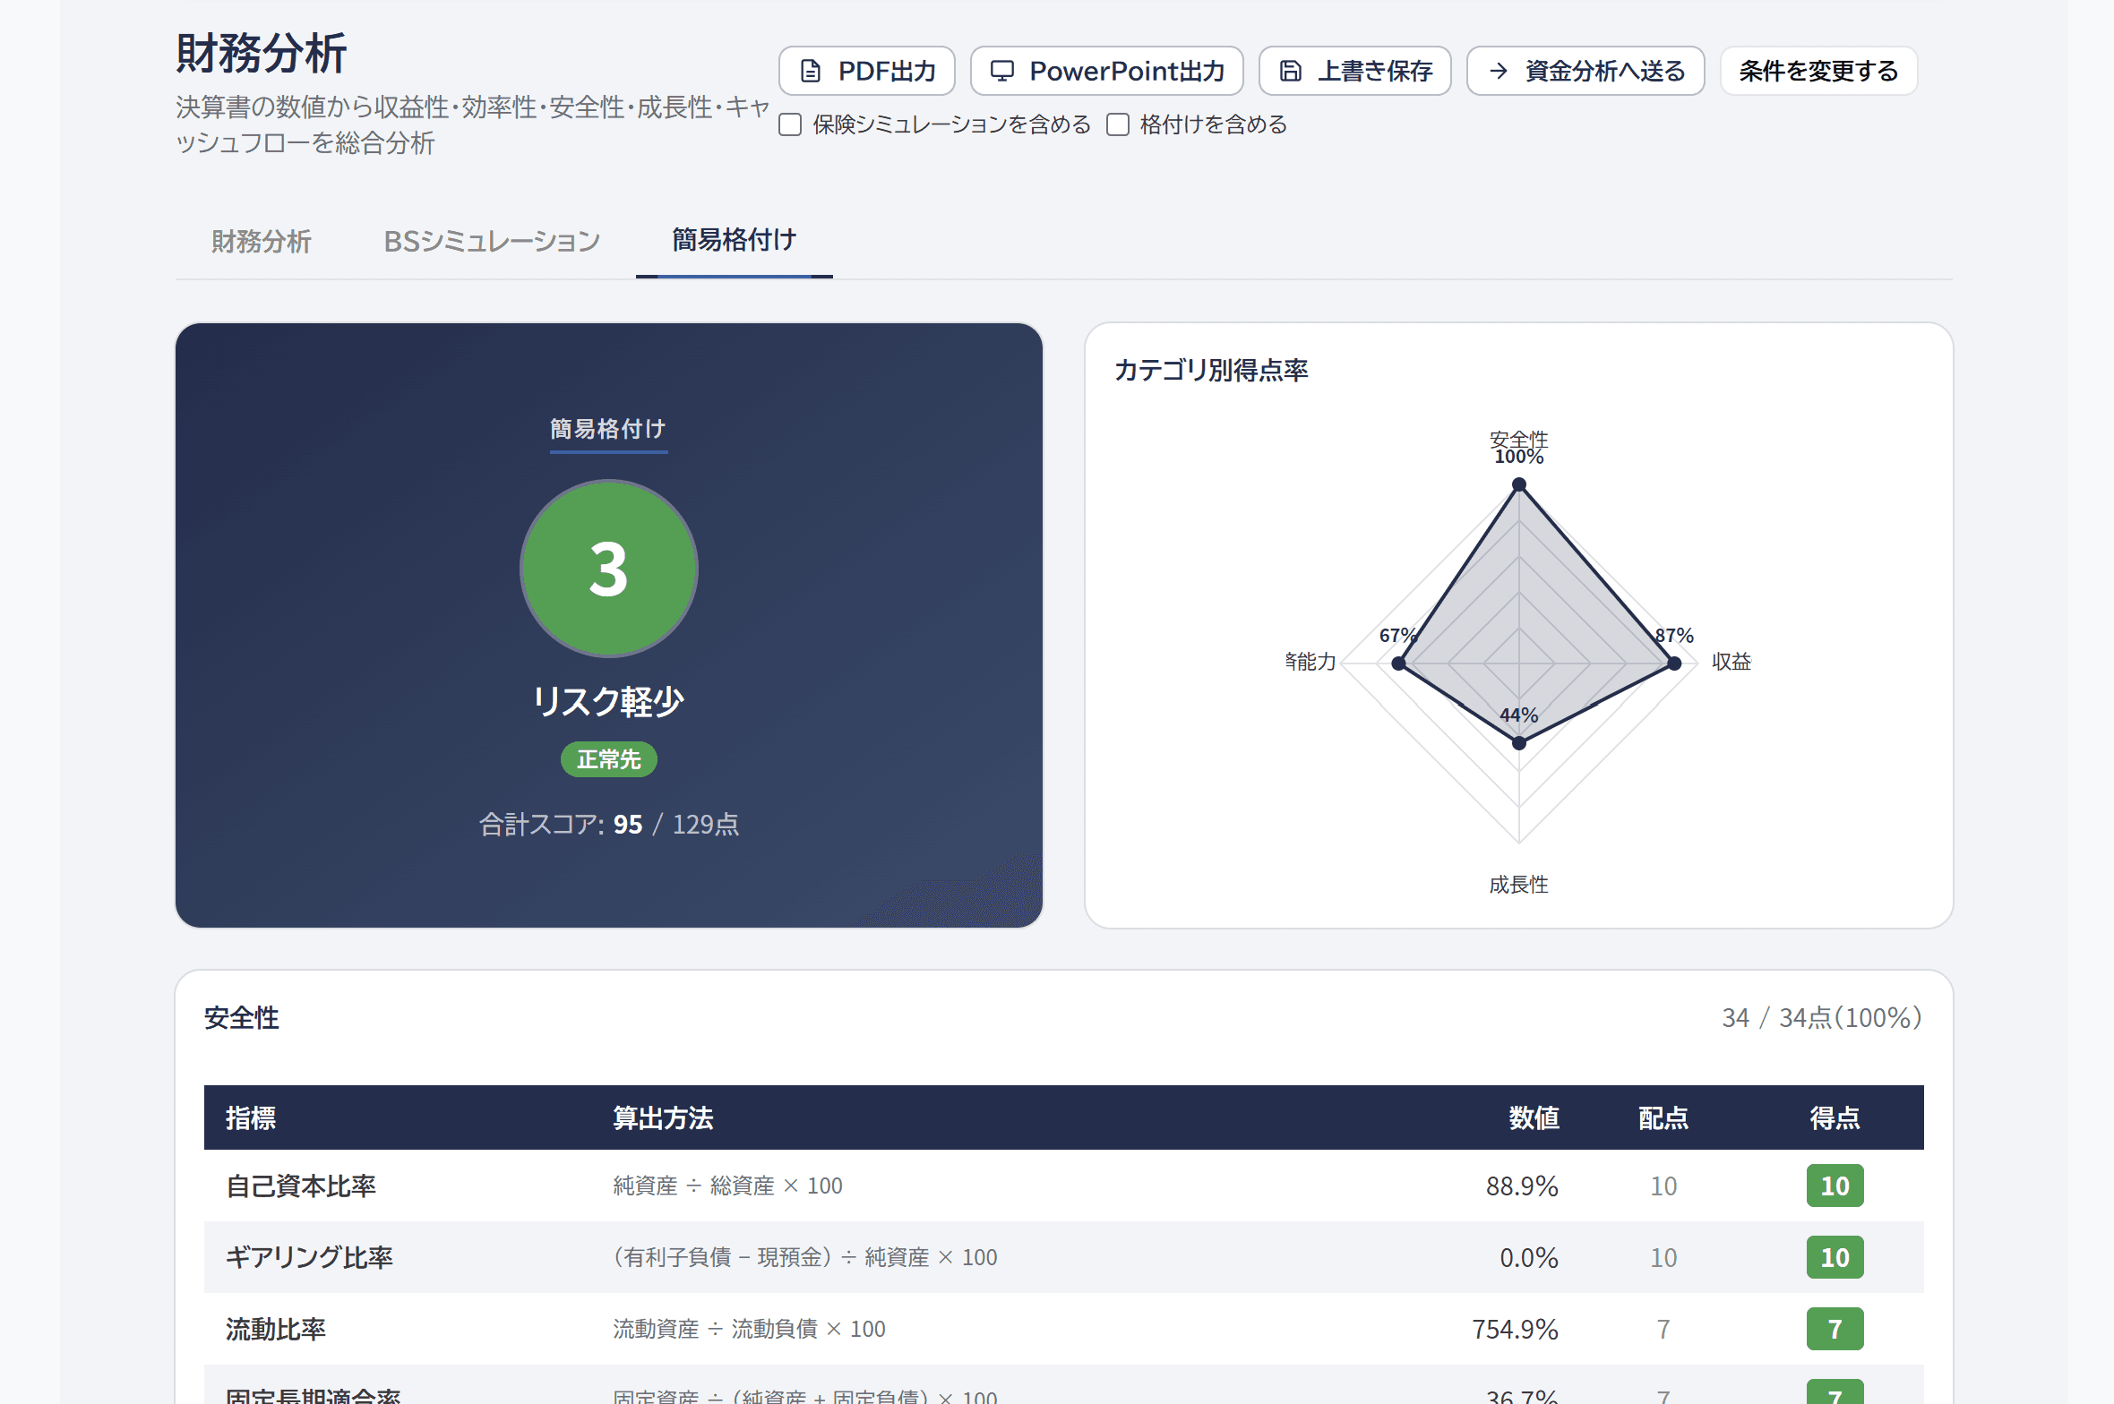Click the PowerPoint出力 button
The height and width of the screenshot is (1404, 2114).
(x=1107, y=71)
